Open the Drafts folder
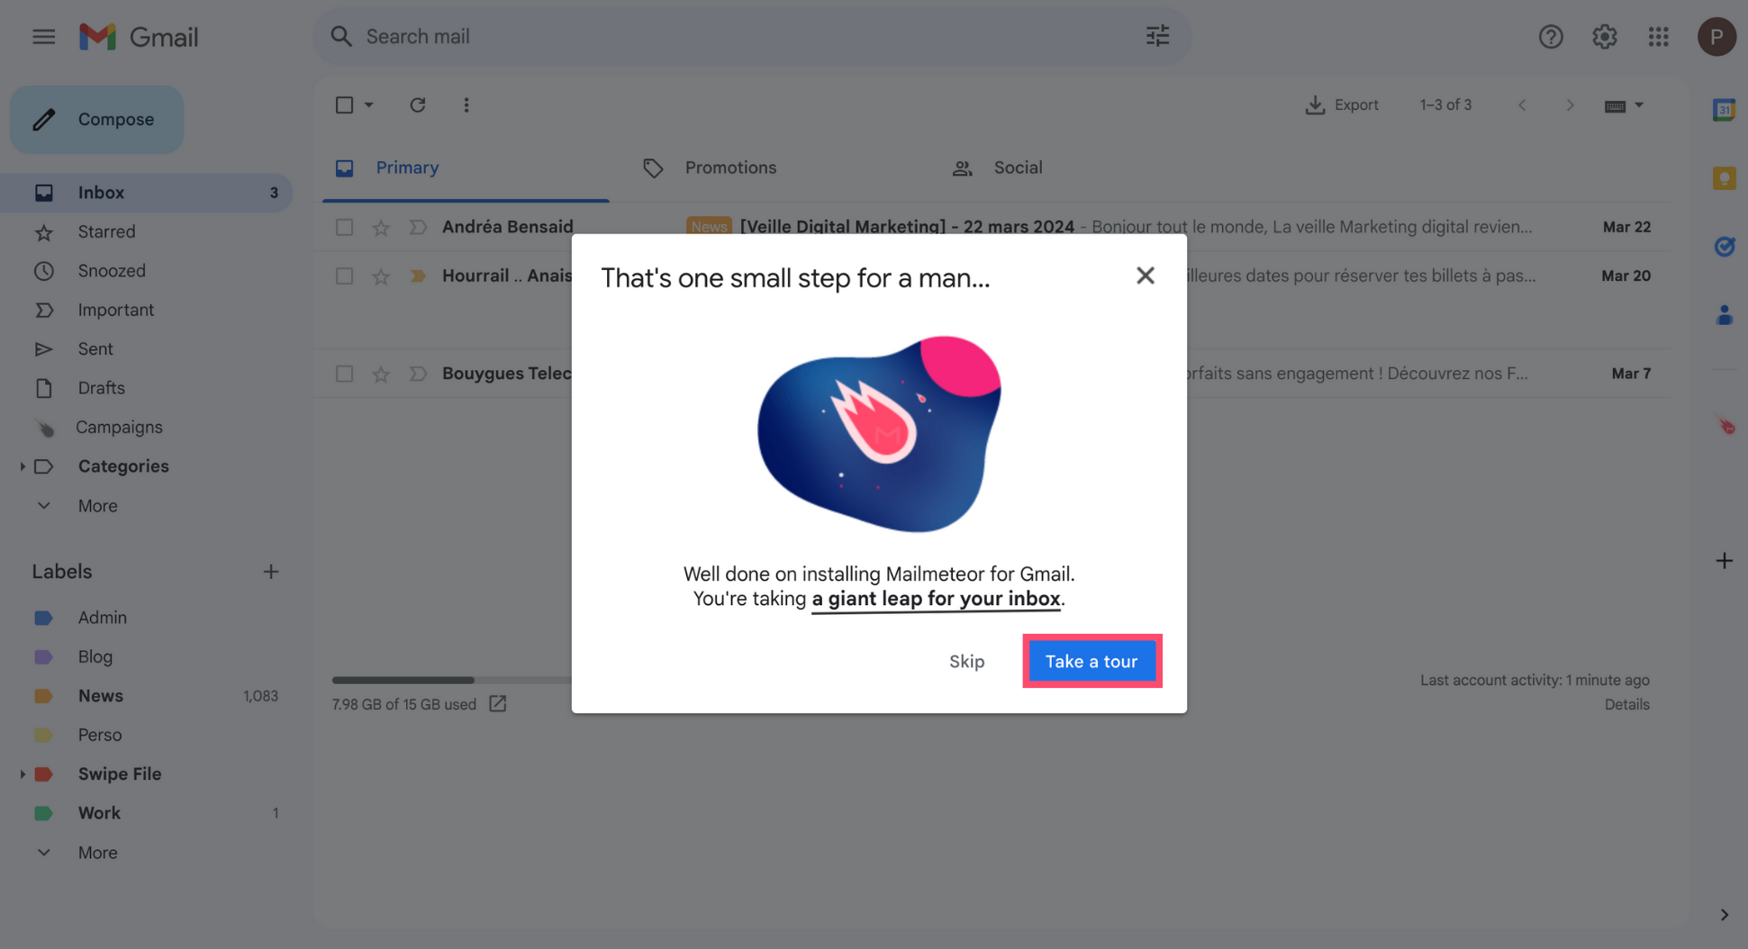1748x949 pixels. click(x=146, y=388)
